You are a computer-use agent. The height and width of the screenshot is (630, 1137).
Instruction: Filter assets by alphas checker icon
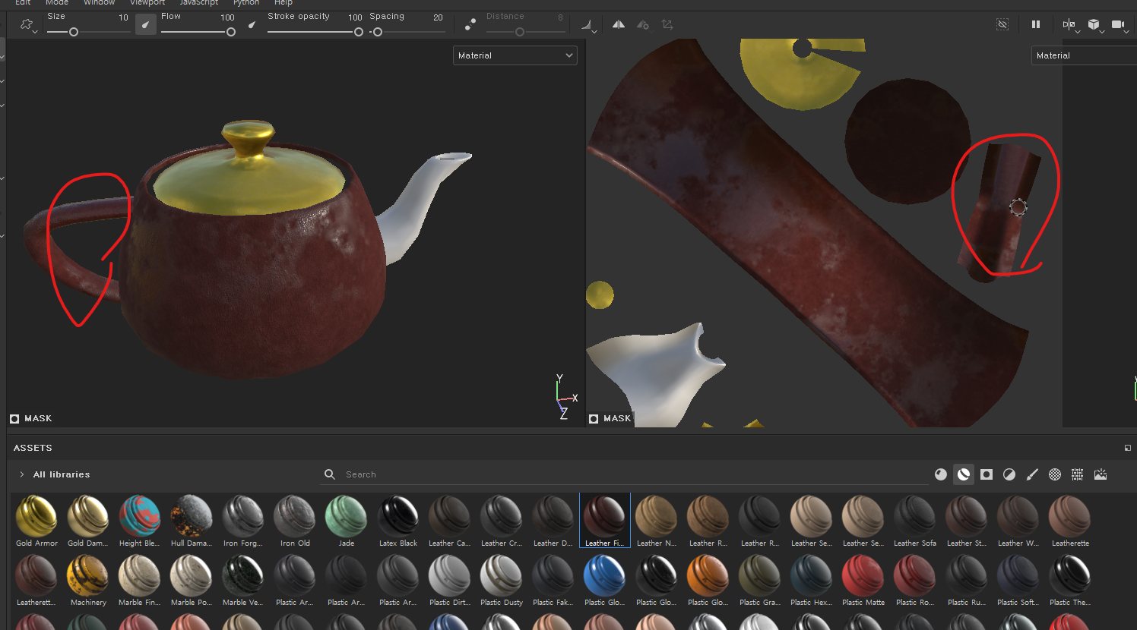click(x=1055, y=474)
